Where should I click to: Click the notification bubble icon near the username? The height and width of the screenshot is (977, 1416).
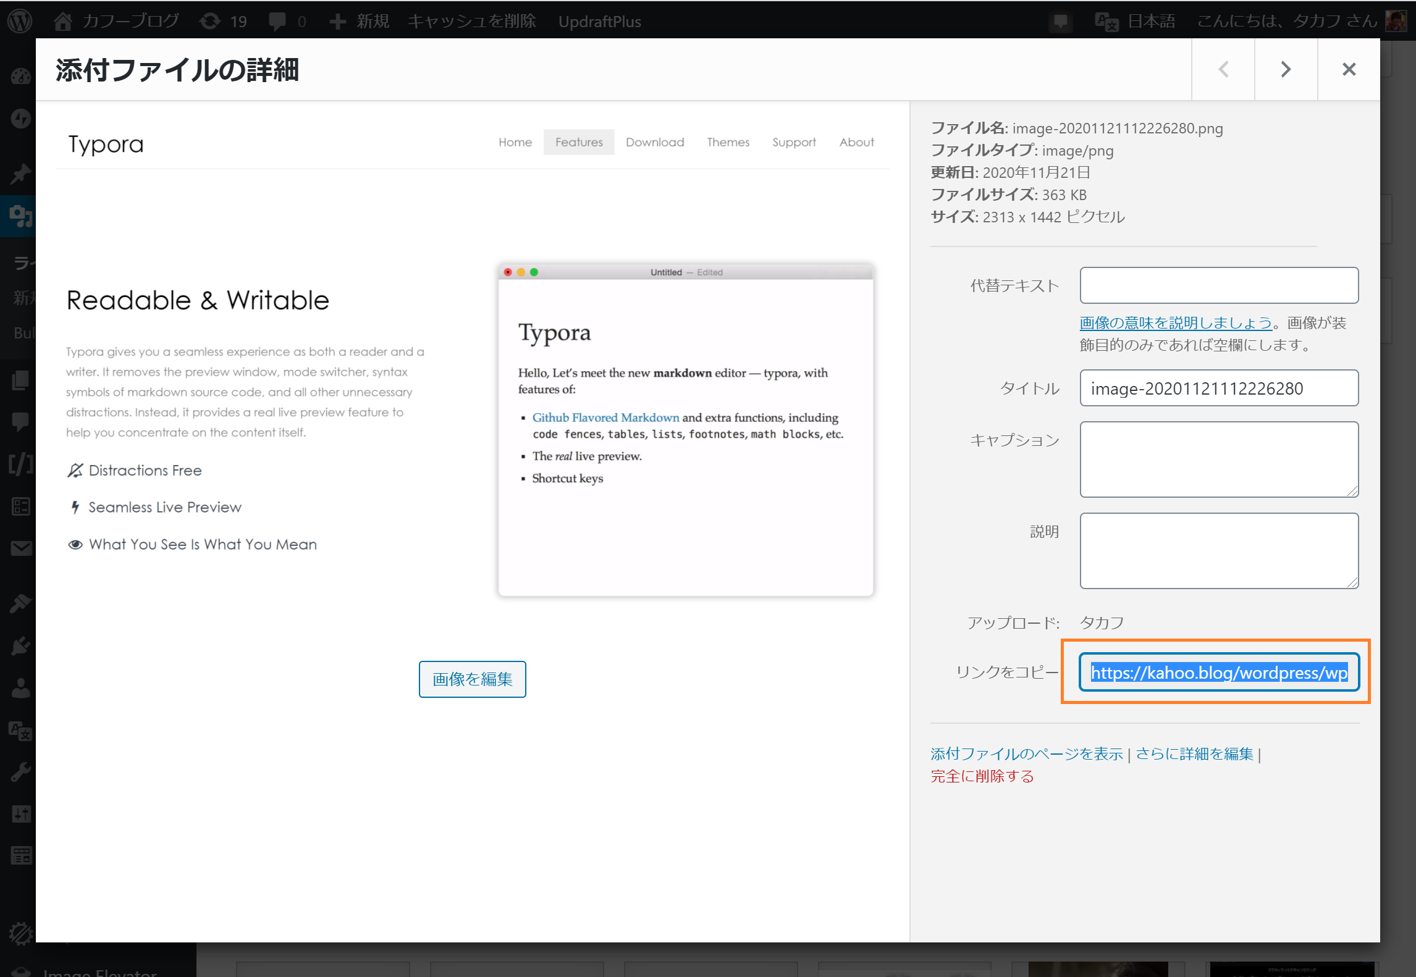(1061, 20)
